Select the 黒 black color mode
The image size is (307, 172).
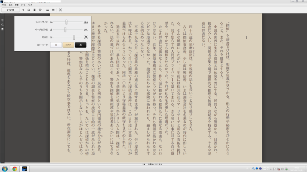pos(81,45)
